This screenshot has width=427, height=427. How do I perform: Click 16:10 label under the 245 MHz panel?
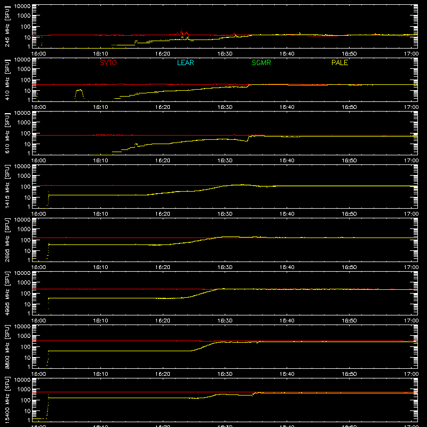click(x=100, y=54)
